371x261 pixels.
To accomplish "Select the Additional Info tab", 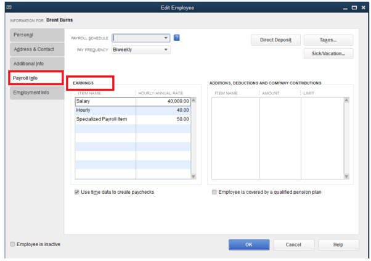I will 36,64.
